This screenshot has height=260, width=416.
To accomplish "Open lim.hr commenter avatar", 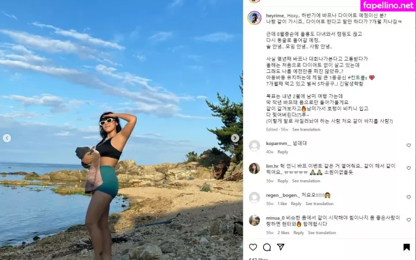I will tap(254, 168).
